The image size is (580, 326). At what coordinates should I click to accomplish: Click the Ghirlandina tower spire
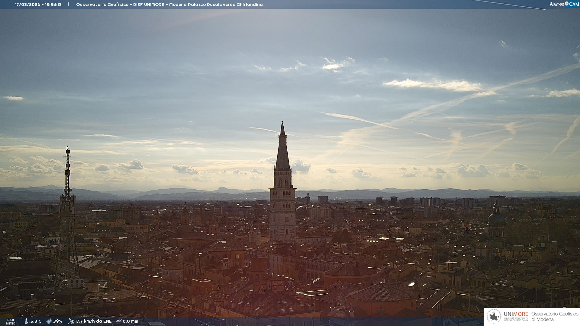pos(282,151)
